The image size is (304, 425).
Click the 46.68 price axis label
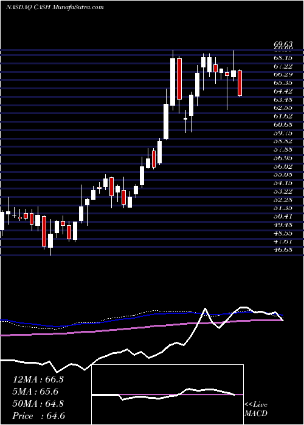point(282,250)
